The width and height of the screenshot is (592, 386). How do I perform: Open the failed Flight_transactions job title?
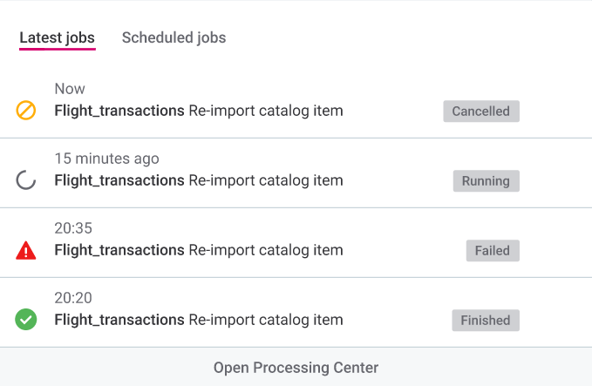(119, 250)
